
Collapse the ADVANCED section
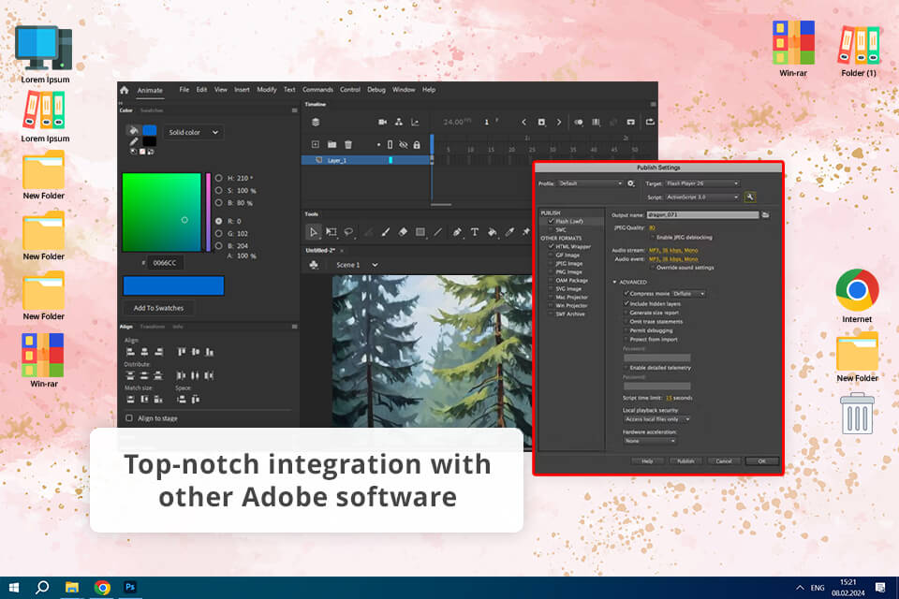614,282
